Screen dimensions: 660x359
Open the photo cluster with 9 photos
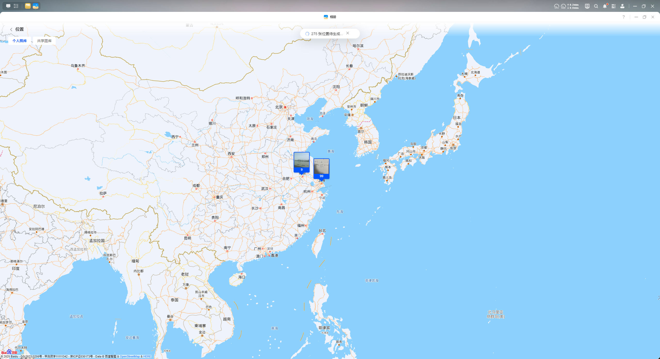[x=301, y=162]
